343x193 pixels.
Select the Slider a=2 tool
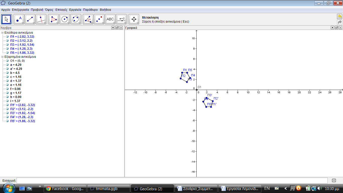[121, 19]
